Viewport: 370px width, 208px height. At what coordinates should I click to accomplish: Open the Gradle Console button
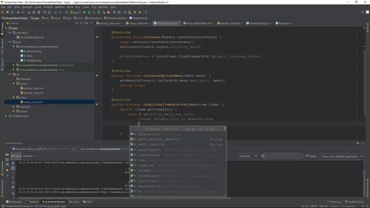[354, 202]
